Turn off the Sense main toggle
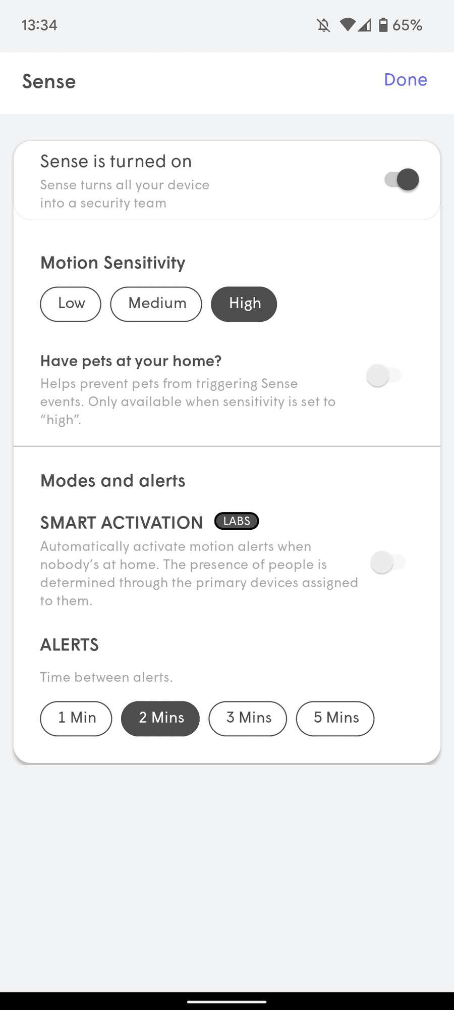Viewport: 454px width, 1010px height. pos(402,179)
